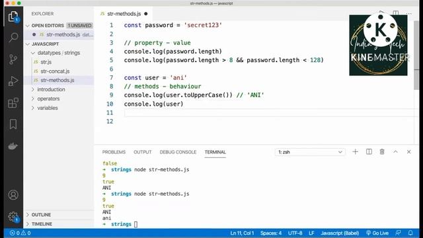Open the Accounts menu icon
This screenshot has width=423, height=238.
pyautogui.click(x=13, y=195)
